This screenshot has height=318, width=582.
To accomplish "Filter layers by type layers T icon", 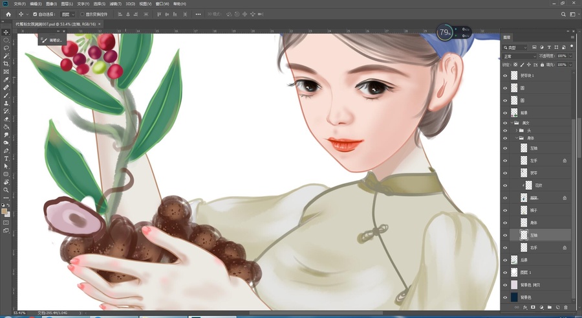I will (549, 47).
